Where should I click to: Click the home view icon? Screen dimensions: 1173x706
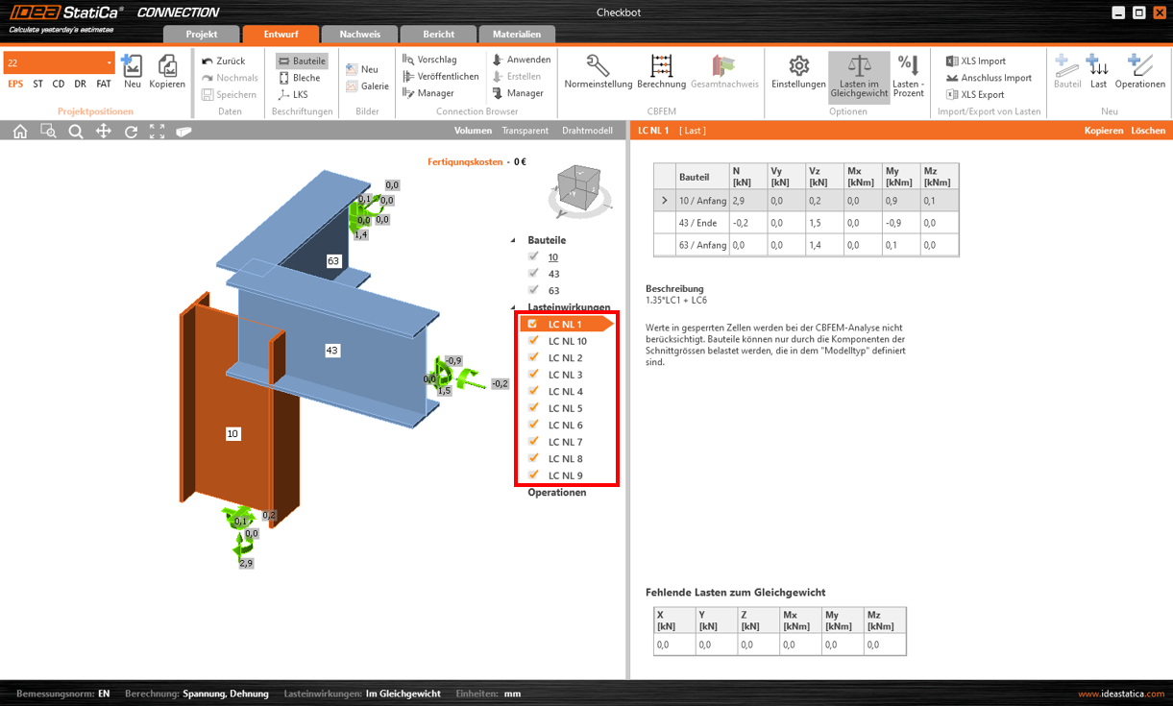coord(20,131)
